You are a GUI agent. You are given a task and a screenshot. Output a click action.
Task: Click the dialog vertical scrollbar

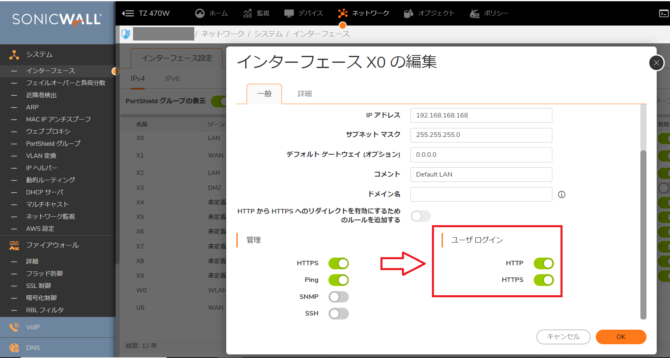643,235
